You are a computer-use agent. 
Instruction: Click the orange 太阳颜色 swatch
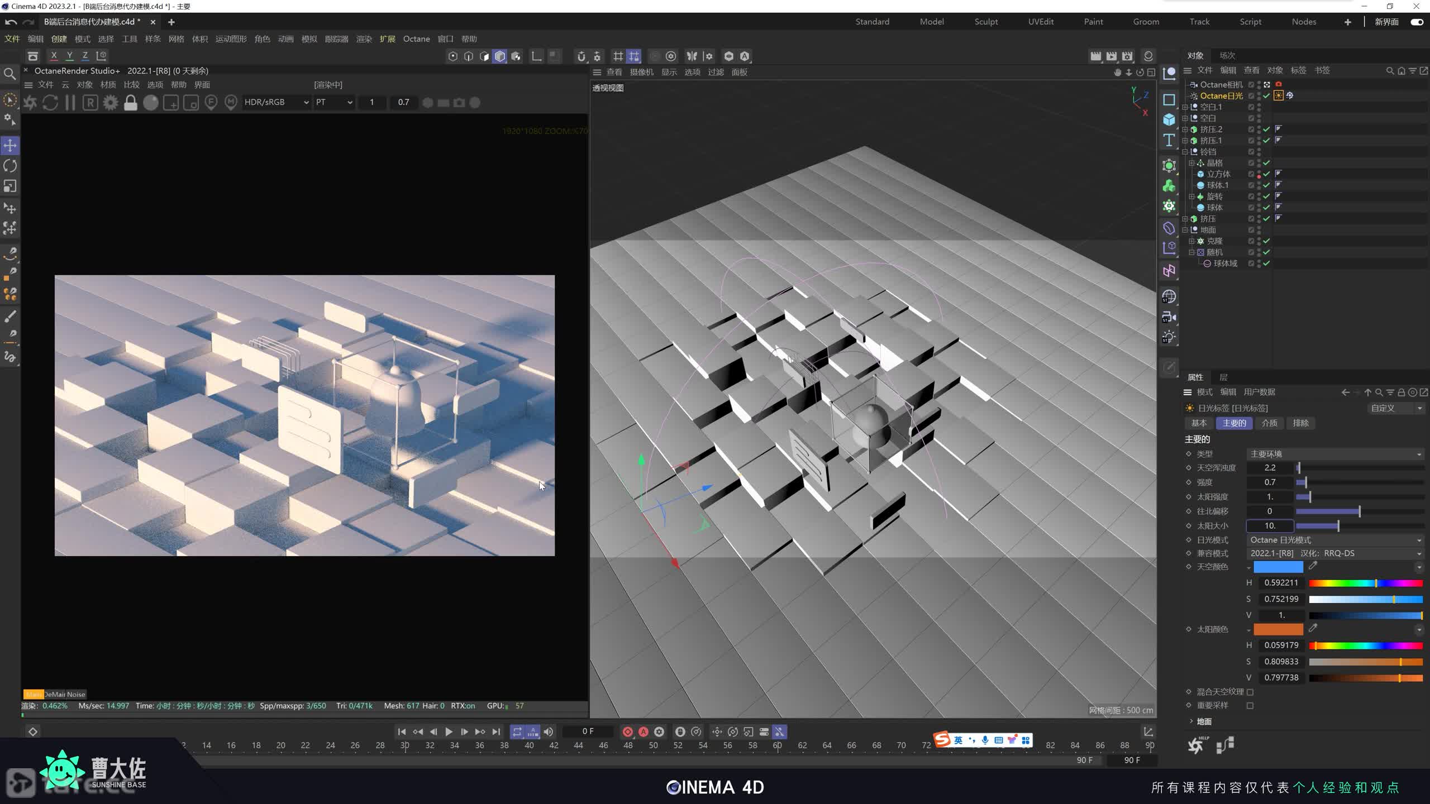point(1278,629)
